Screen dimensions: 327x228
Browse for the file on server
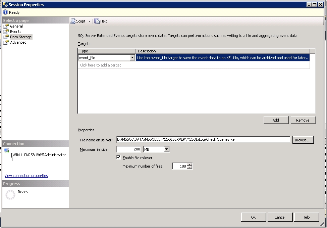point(303,140)
